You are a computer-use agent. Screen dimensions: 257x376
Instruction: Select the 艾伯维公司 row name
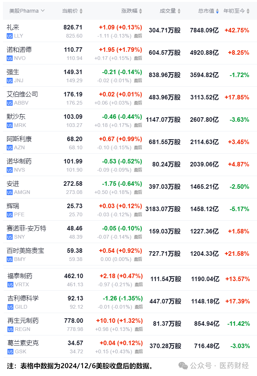point(22,94)
